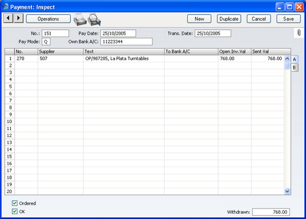Image resolution: width=306 pixels, height=219 pixels.
Task: Click the Cancel button
Action: (x=259, y=19)
